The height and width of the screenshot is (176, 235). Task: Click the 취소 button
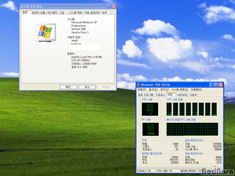tap(87, 87)
